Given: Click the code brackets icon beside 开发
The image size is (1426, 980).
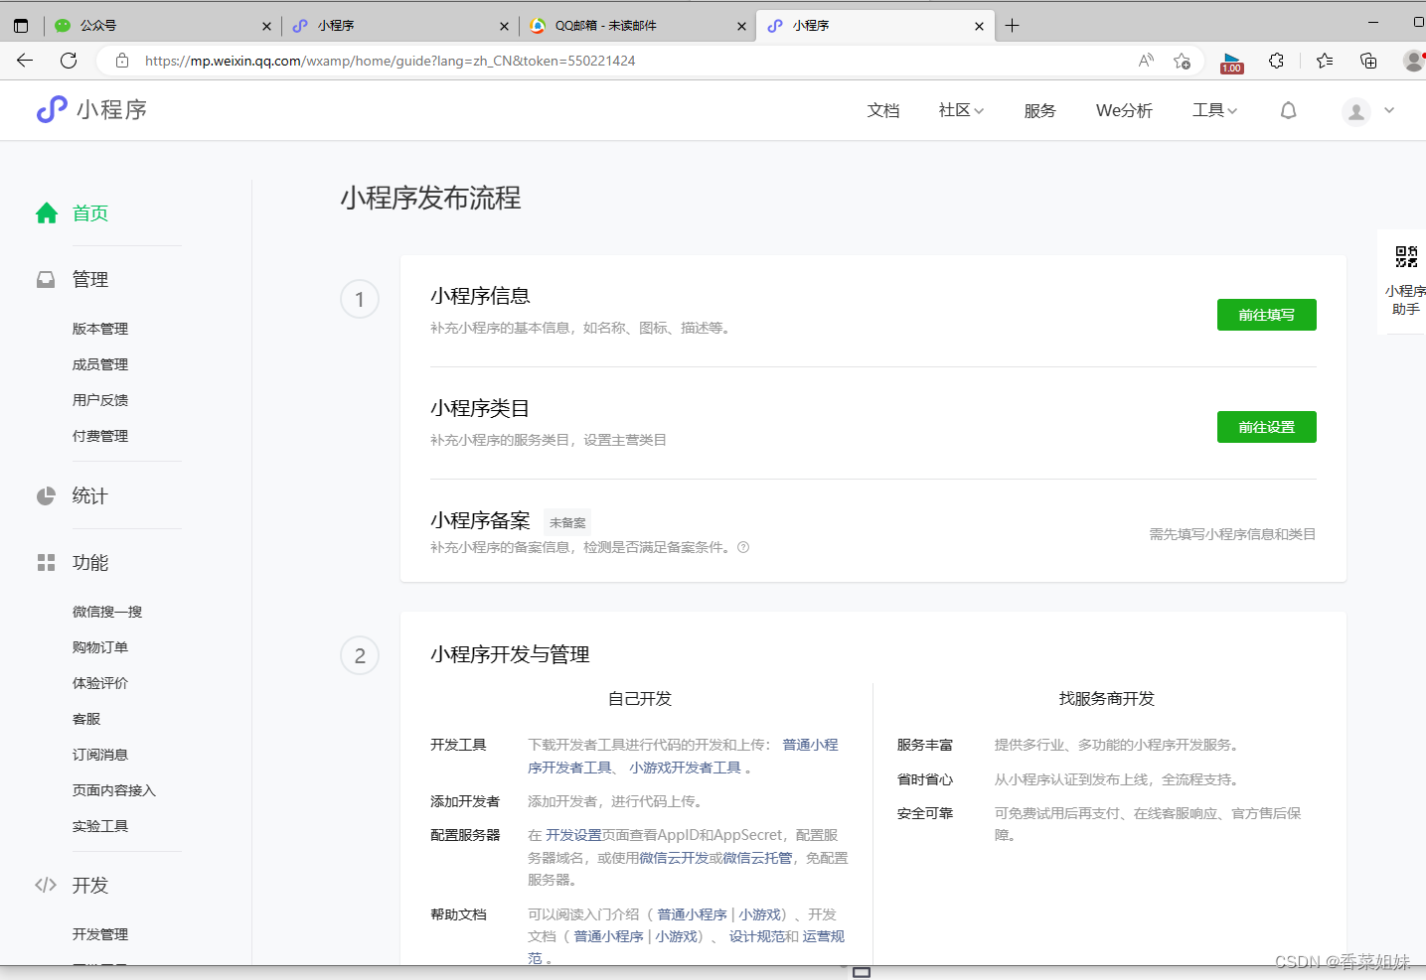Looking at the screenshot, I should (46, 885).
